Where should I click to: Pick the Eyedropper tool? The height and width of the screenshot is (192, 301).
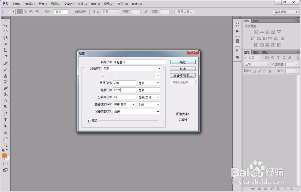(x=5, y=57)
